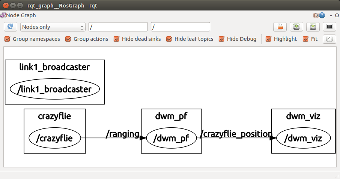Toggle Group actions checkbox
340x179 pixels.
click(x=68, y=39)
